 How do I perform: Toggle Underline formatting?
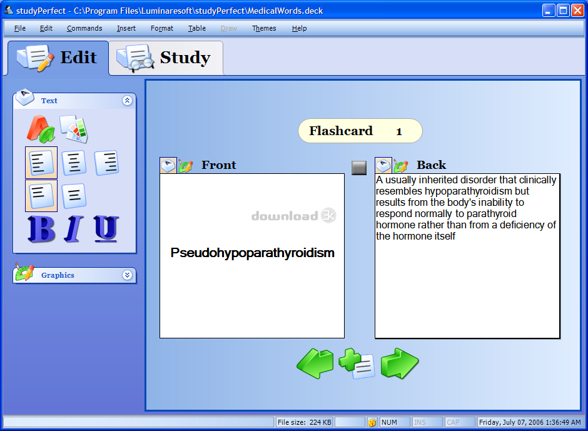(x=106, y=228)
